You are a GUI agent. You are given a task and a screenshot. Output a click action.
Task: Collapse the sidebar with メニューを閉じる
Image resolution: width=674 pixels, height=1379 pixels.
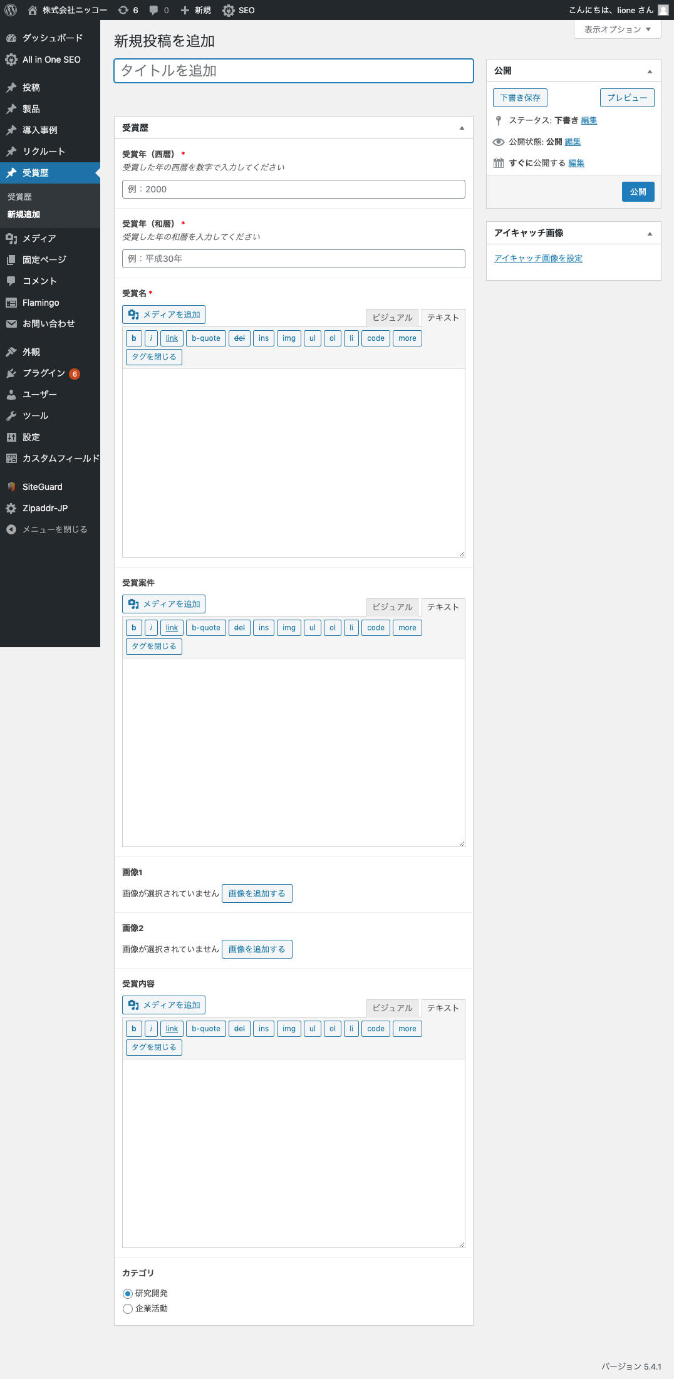54,529
